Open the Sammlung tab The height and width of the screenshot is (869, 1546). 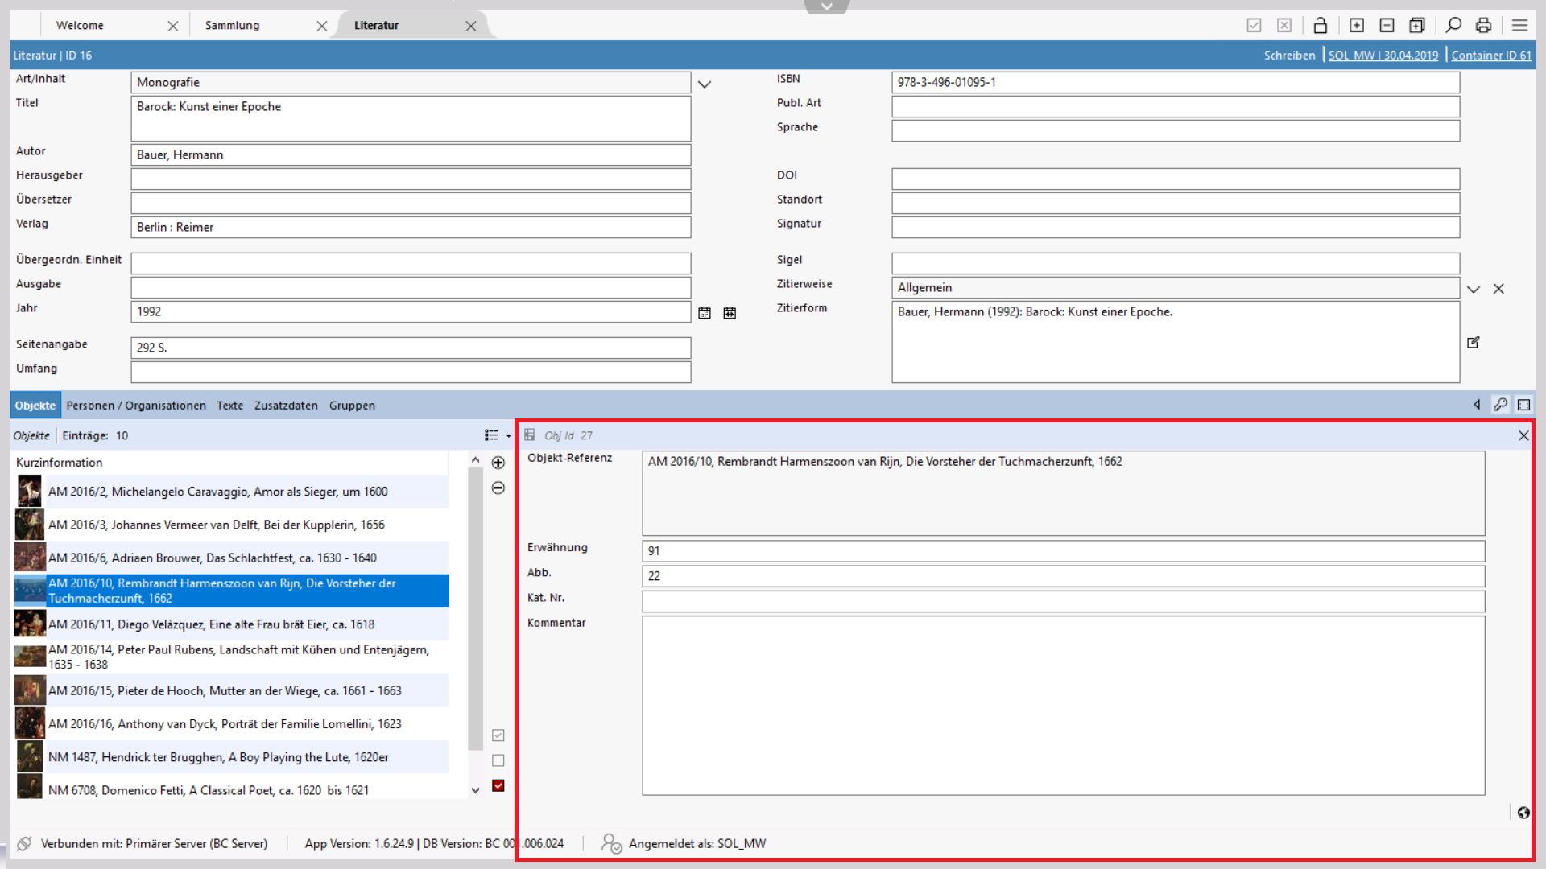coord(233,26)
